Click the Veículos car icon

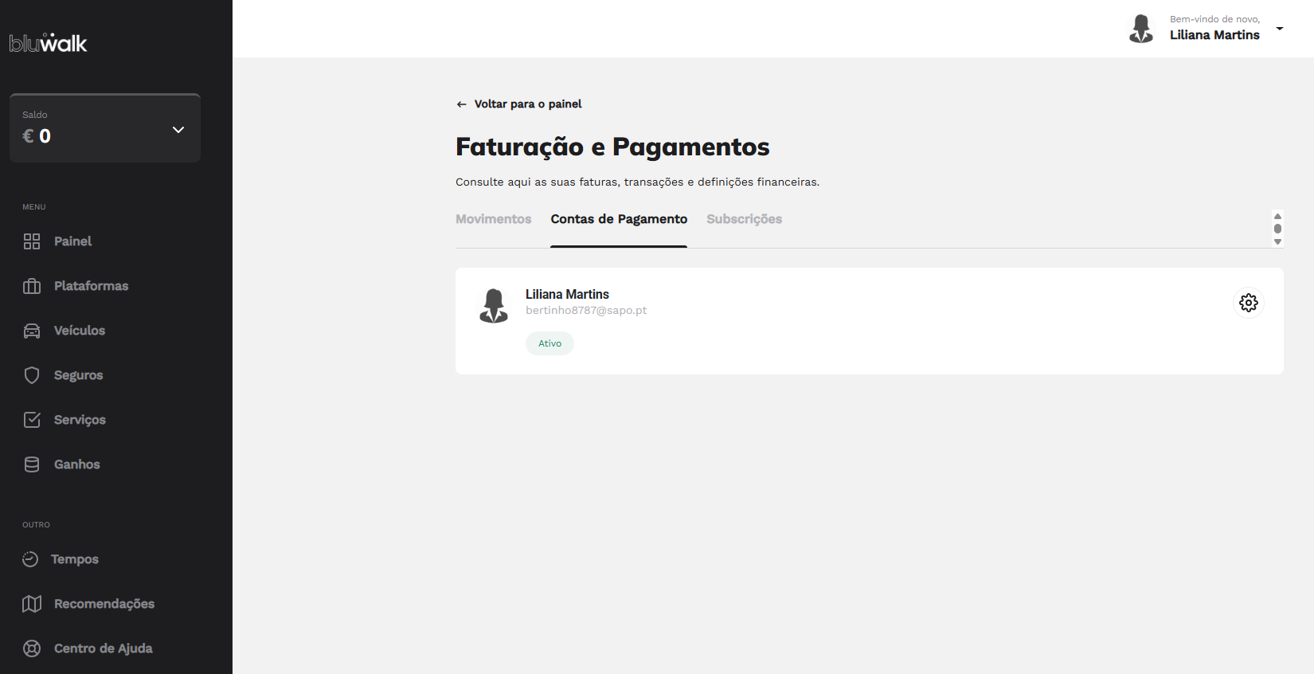tap(32, 331)
